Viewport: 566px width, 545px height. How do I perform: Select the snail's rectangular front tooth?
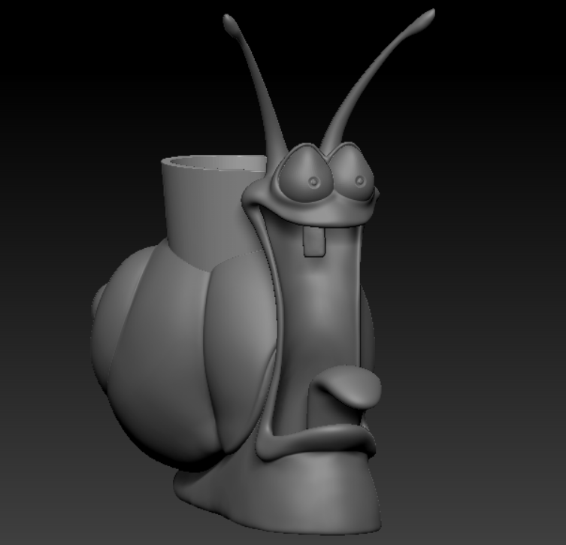[x=313, y=241]
